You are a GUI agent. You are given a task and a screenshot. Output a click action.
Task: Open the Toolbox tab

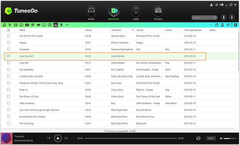pyautogui.click(x=158, y=13)
